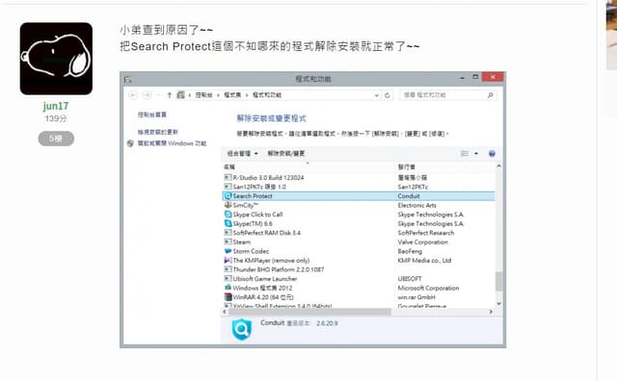The height and width of the screenshot is (381, 617).
Task: Select the Skype(TM) 6.6 row
Action: pyautogui.click(x=359, y=223)
